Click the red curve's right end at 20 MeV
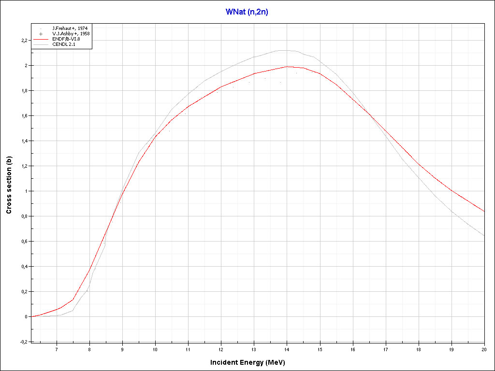The height and width of the screenshot is (371, 495). pyautogui.click(x=483, y=211)
